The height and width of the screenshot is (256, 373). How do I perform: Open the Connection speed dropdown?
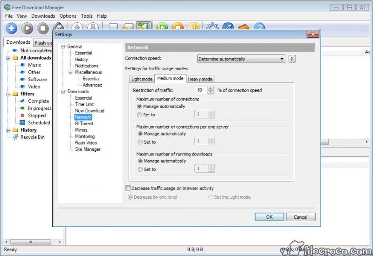coord(241,59)
